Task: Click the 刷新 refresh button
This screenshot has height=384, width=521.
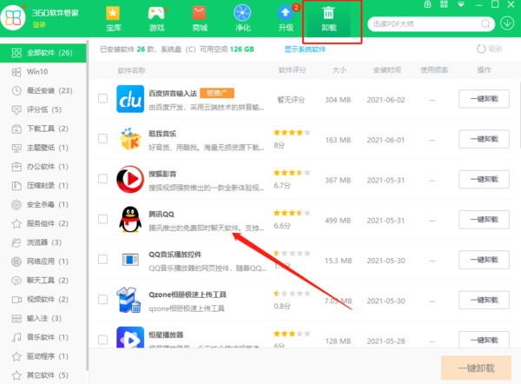Action: pyautogui.click(x=489, y=50)
